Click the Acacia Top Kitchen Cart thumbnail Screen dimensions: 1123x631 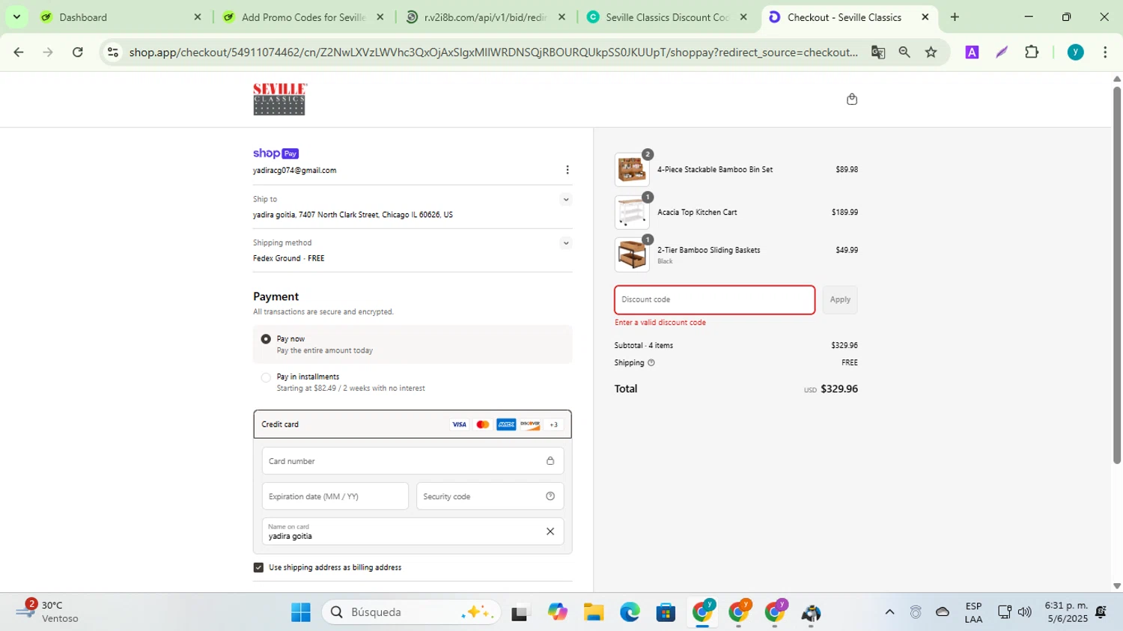tap(632, 213)
